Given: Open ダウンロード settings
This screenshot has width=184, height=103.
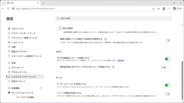Looking at the screenshot, I should (25, 68).
